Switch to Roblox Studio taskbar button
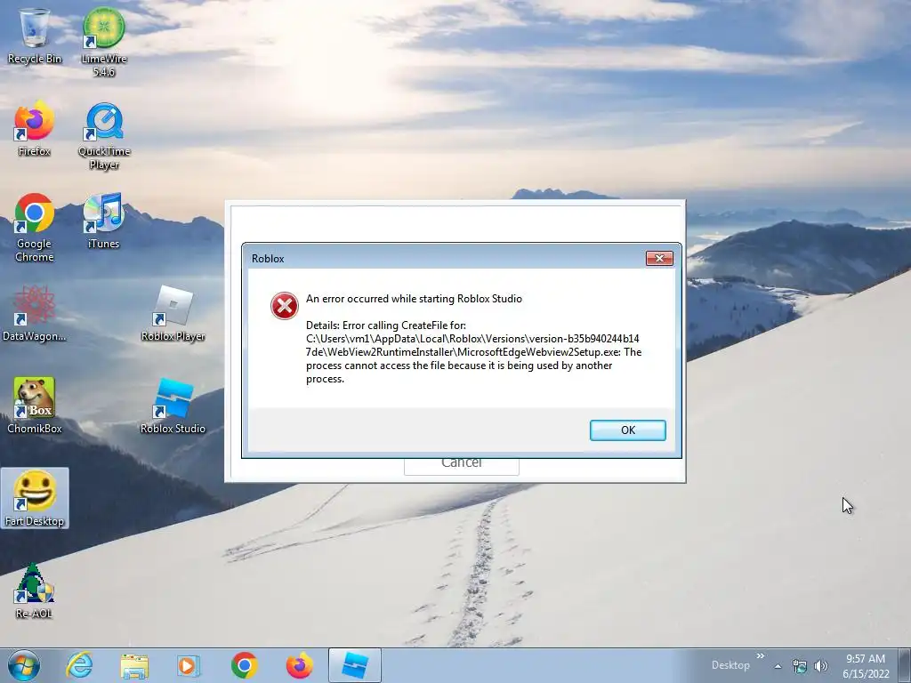Viewport: 911px width, 683px height. (x=355, y=665)
